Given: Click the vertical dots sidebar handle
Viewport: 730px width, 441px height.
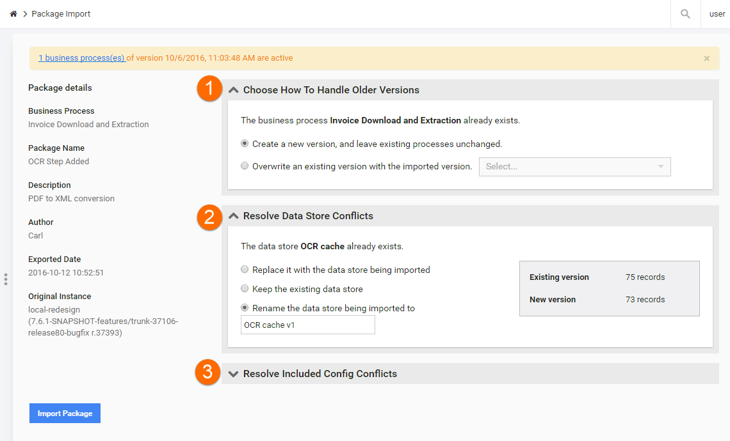Looking at the screenshot, I should (6, 279).
